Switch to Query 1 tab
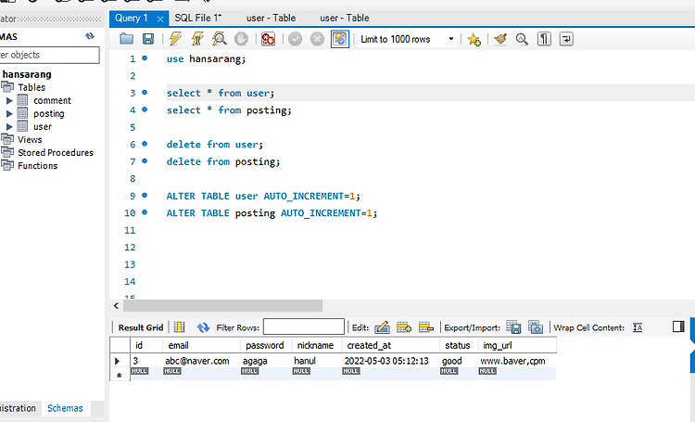Screen dimensions: 695x422 pyautogui.click(x=132, y=19)
